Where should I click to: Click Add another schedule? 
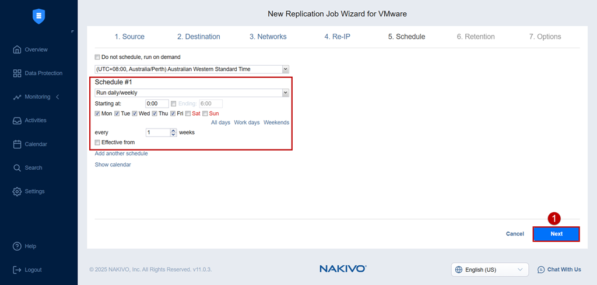[121, 154]
